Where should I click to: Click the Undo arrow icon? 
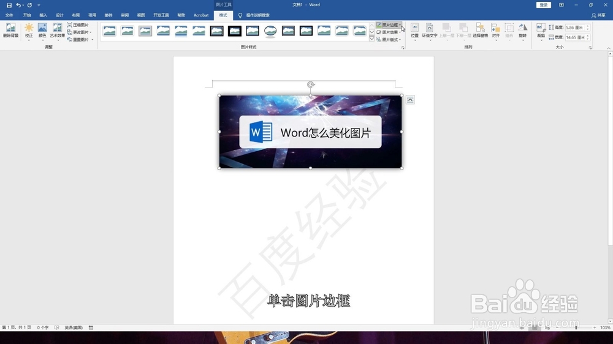coord(18,5)
